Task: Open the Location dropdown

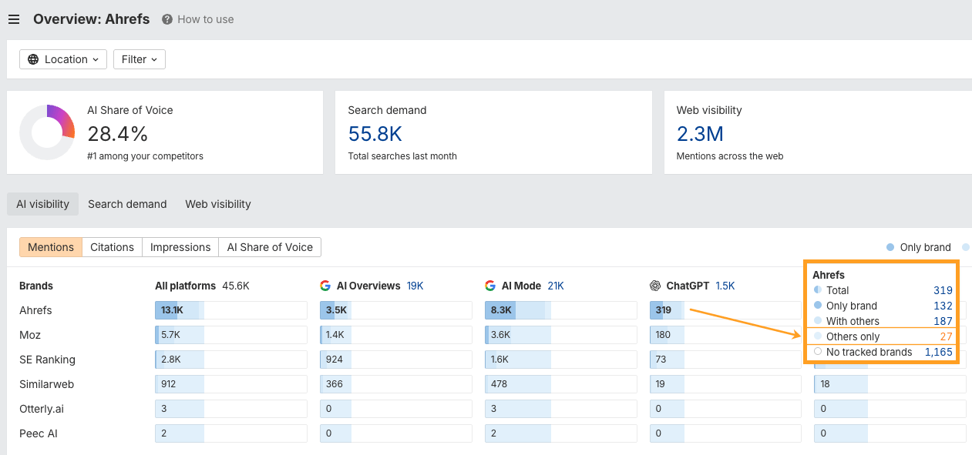Action: (62, 59)
